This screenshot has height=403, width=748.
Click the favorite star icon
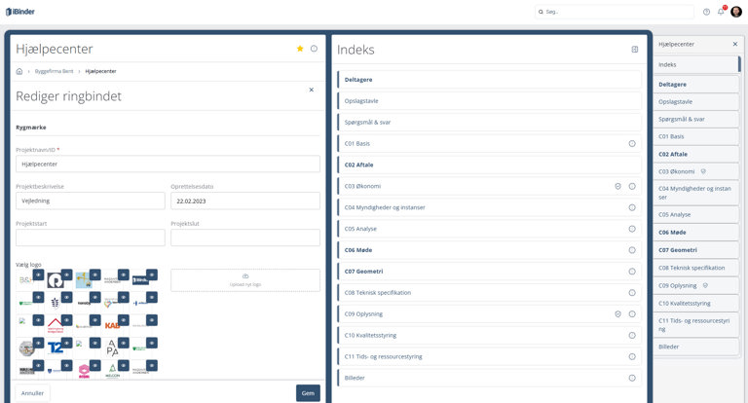pyautogui.click(x=300, y=49)
